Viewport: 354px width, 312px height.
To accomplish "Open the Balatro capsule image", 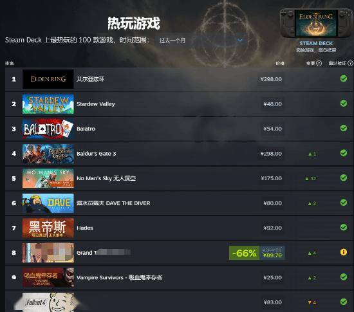I will [x=48, y=129].
